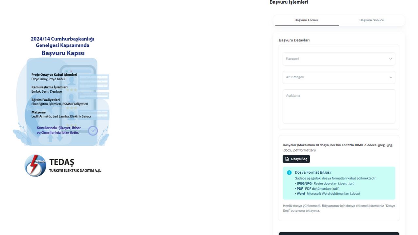Click the dark submit button at bottom
Screen dimensions: 418x235
[339, 234]
